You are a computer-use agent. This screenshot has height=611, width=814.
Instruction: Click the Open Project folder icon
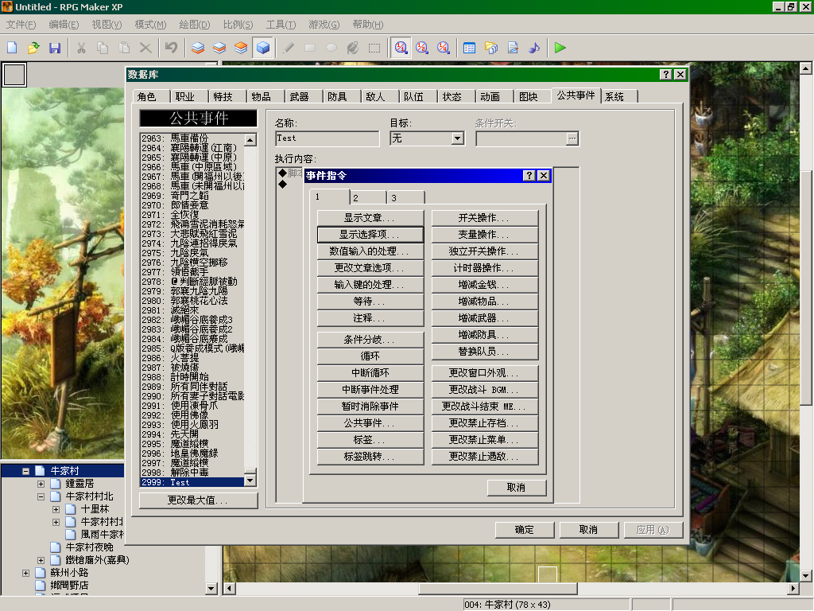(33, 48)
